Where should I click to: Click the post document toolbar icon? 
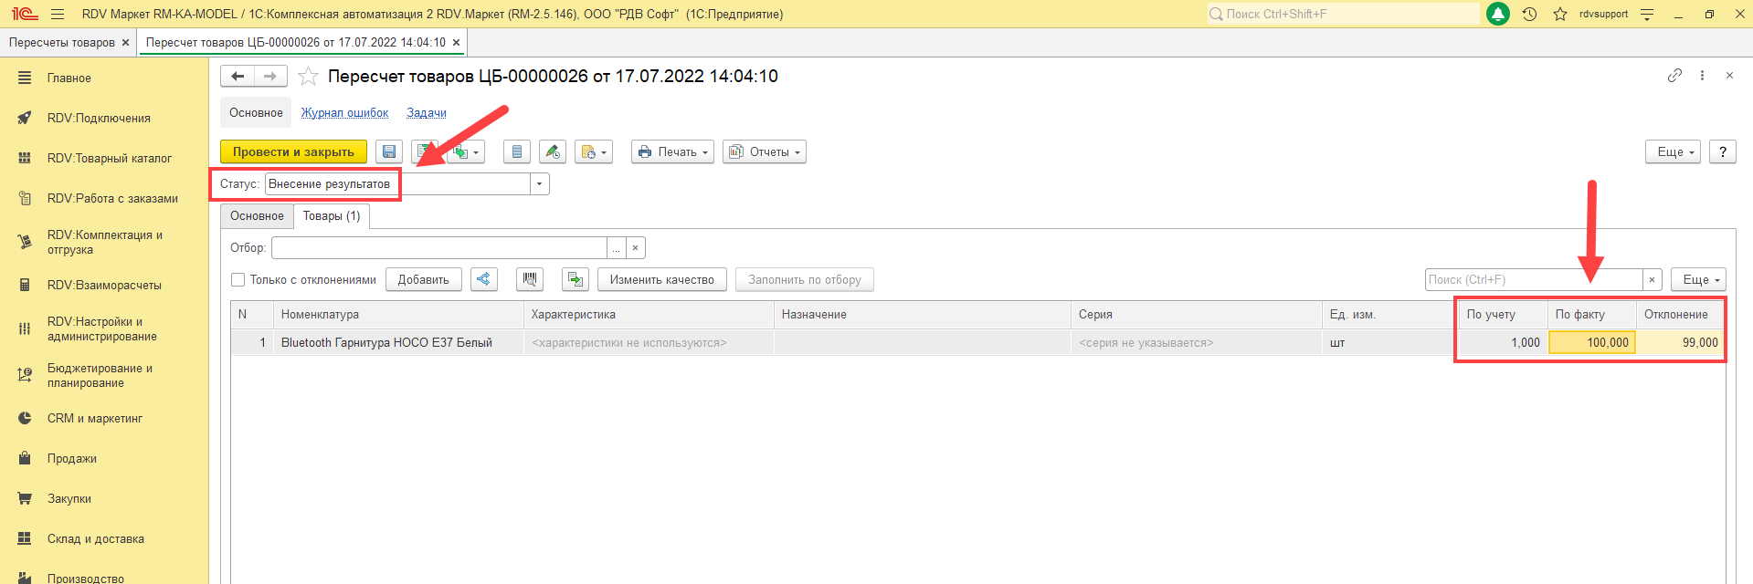tap(424, 152)
